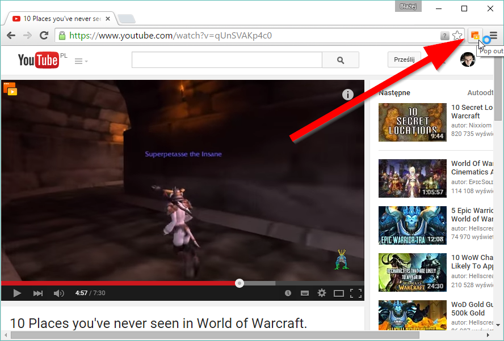The height and width of the screenshot is (341, 504).
Task: Click the author Nixxiom text
Action: click(x=471, y=125)
